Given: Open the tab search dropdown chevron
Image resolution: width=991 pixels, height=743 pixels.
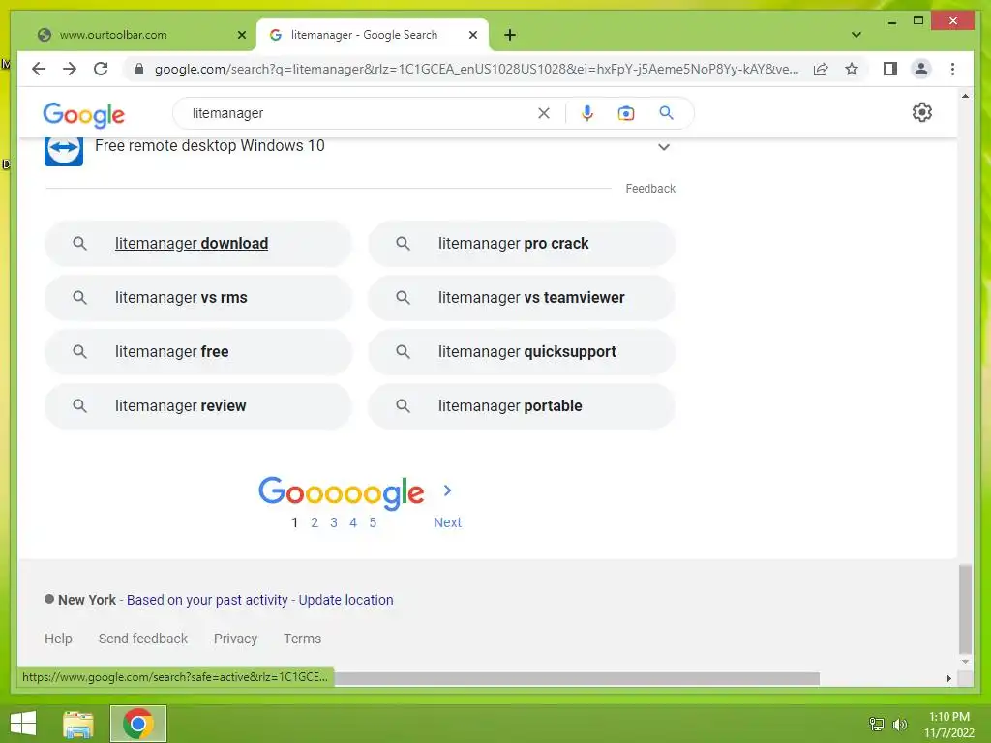Looking at the screenshot, I should [x=856, y=35].
